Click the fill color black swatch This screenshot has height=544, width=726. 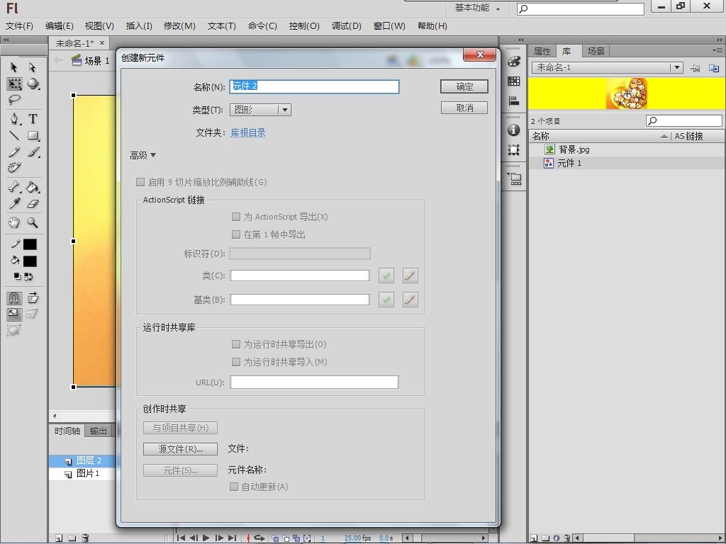[30, 261]
